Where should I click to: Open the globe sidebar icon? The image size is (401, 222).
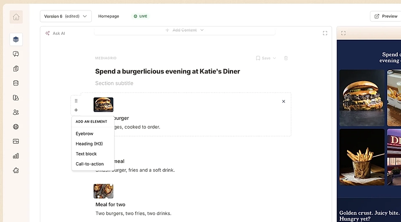point(16,127)
